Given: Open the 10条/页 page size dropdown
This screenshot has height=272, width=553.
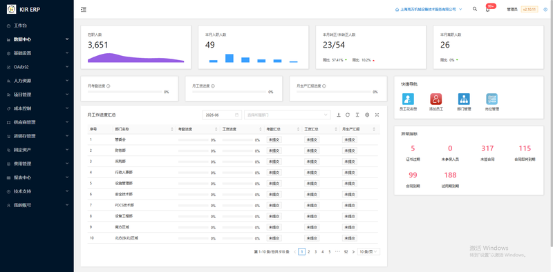Looking at the screenshot, I should pyautogui.click(x=368, y=251).
